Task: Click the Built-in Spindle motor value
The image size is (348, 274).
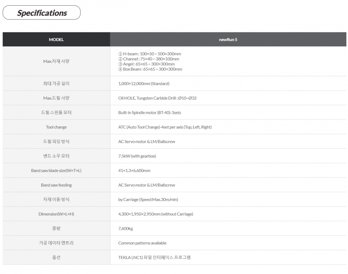Action: click(x=150, y=113)
